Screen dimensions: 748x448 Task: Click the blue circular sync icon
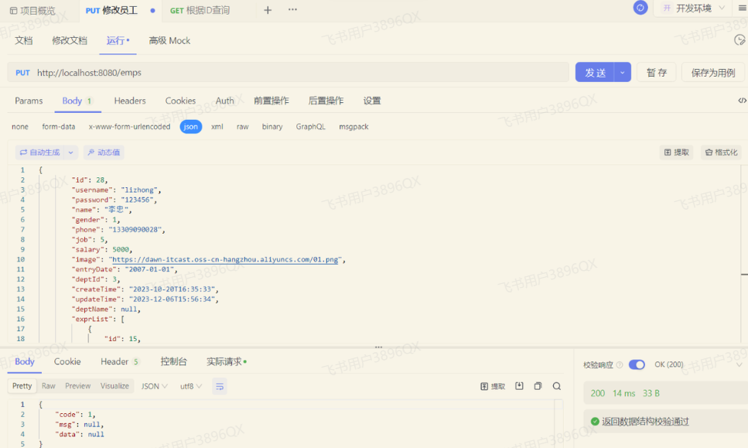click(640, 8)
